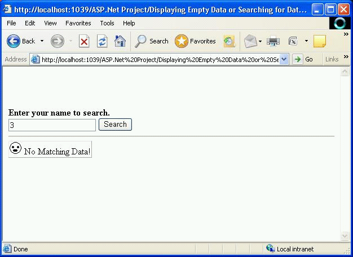Expand the Links bar chevron
This screenshot has width=353, height=257.
[346, 57]
